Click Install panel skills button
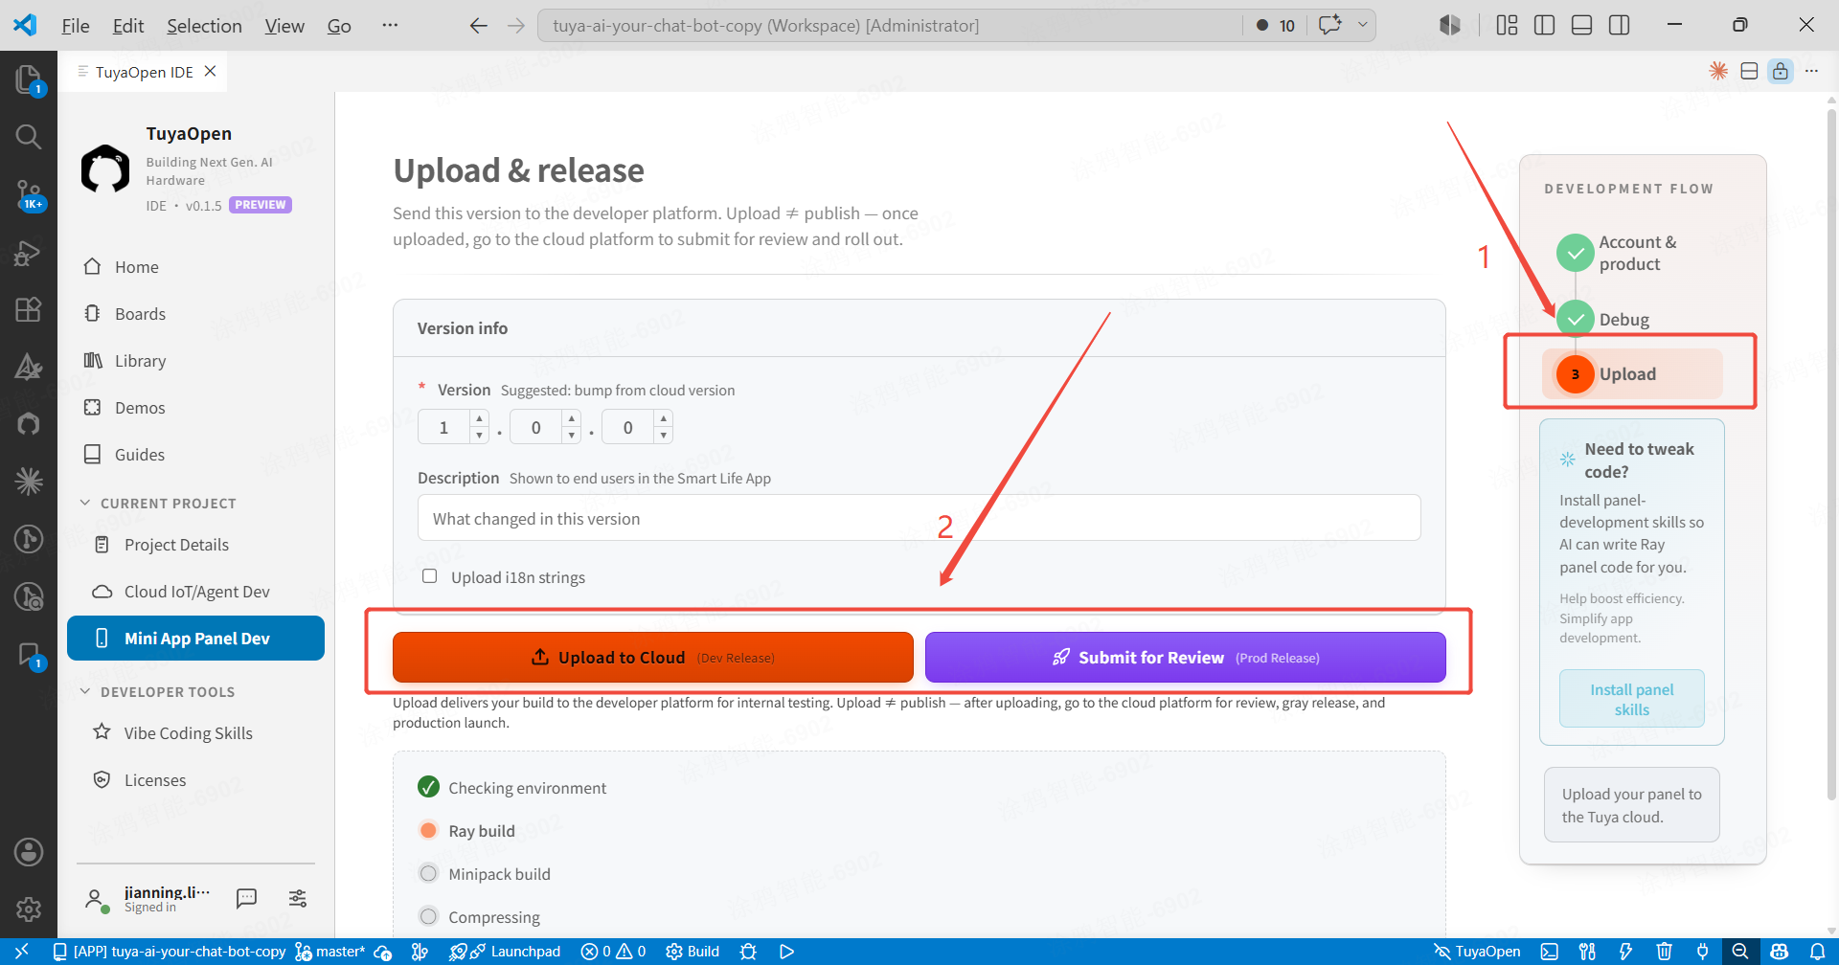 click(1631, 699)
